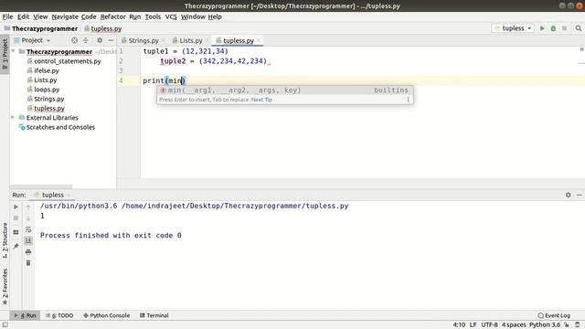The image size is (585, 329).
Task: Change LF line separator in status bar
Action: pyautogui.click(x=473, y=325)
